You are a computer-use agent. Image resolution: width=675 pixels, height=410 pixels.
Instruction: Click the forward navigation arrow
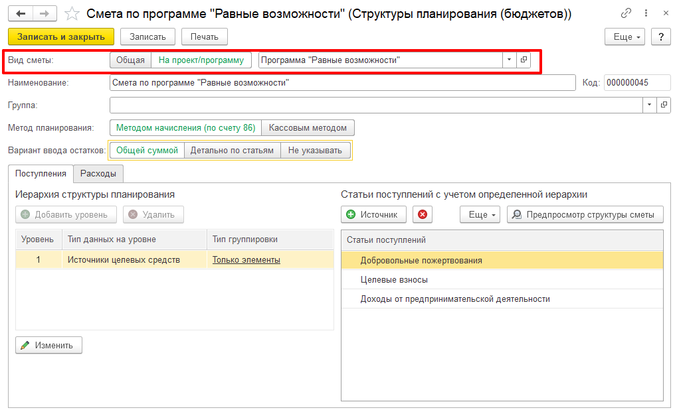45,13
